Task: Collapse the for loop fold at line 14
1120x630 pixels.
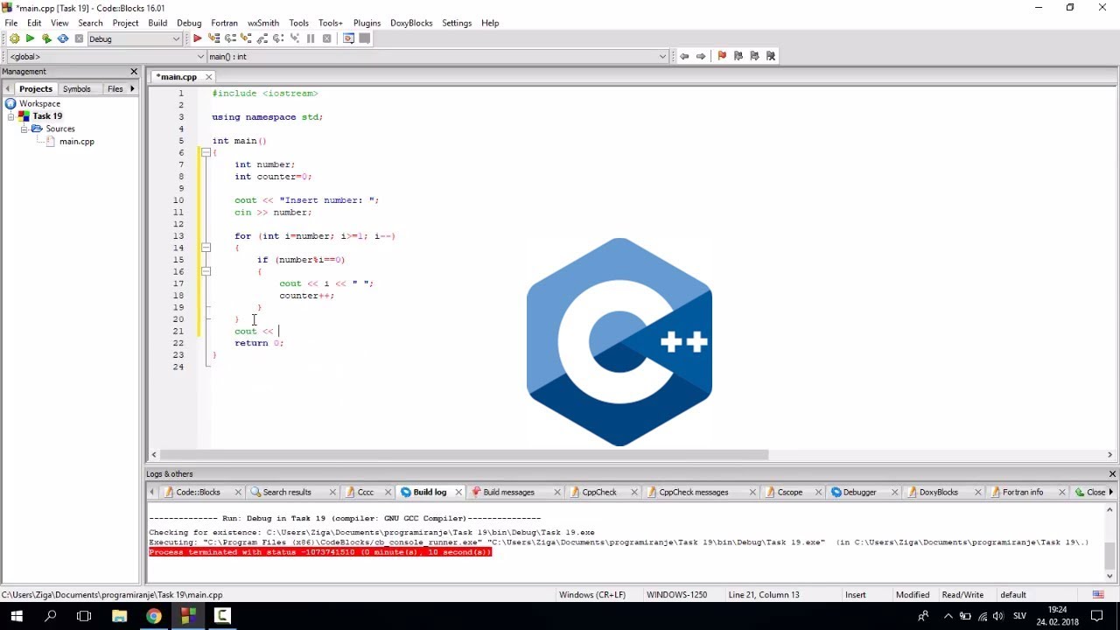Action: coord(206,248)
